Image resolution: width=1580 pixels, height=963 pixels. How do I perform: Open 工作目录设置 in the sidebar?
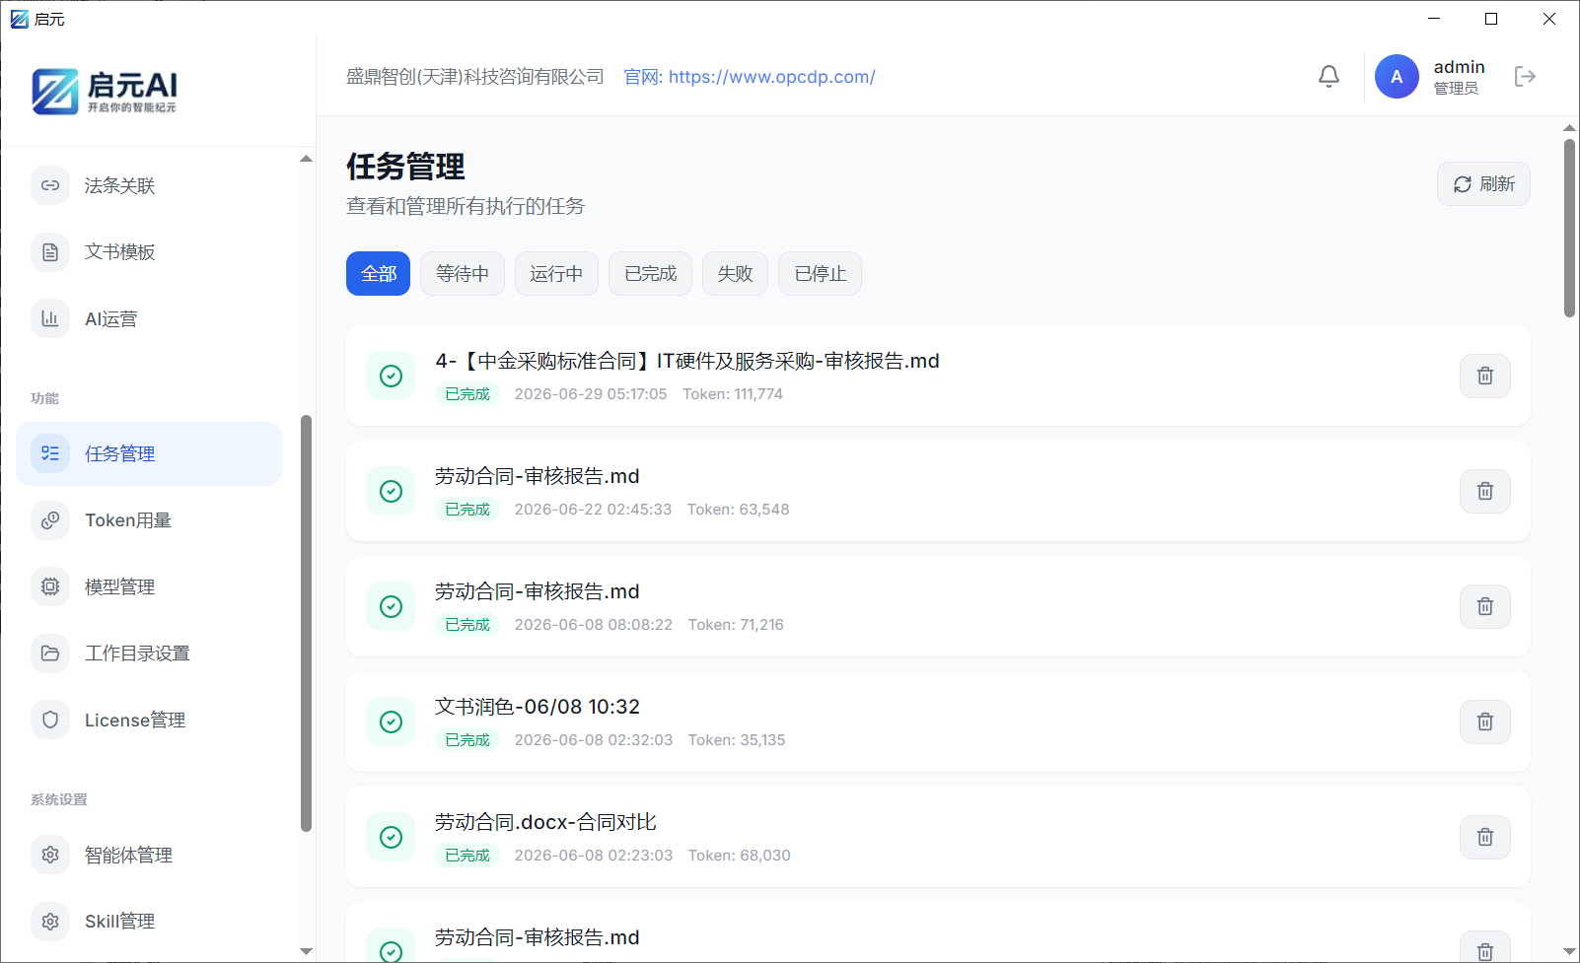click(149, 653)
